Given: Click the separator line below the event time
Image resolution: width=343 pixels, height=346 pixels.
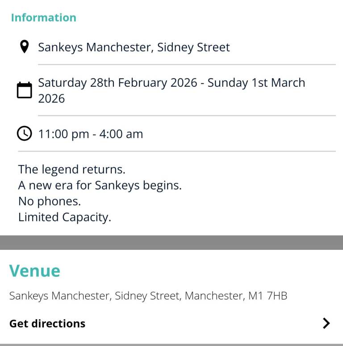Looking at the screenshot, I should coord(187,151).
